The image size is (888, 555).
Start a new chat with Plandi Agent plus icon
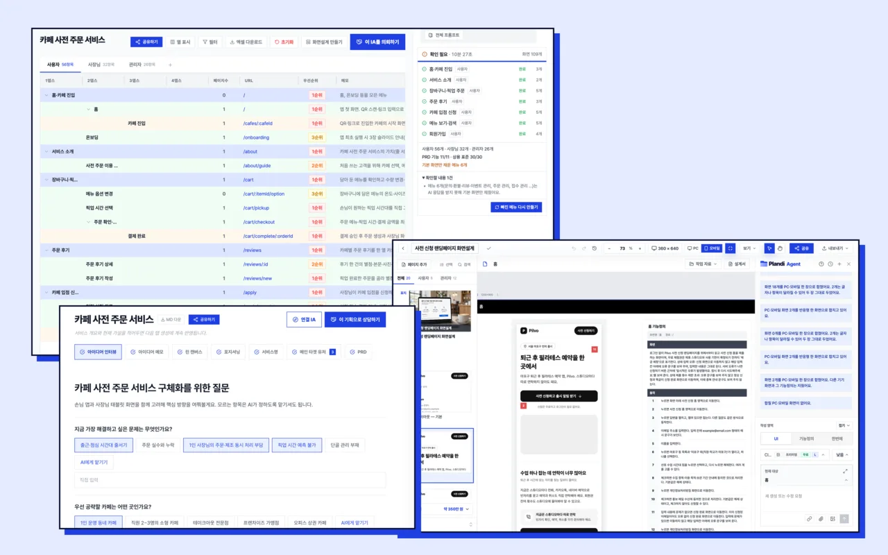839,264
